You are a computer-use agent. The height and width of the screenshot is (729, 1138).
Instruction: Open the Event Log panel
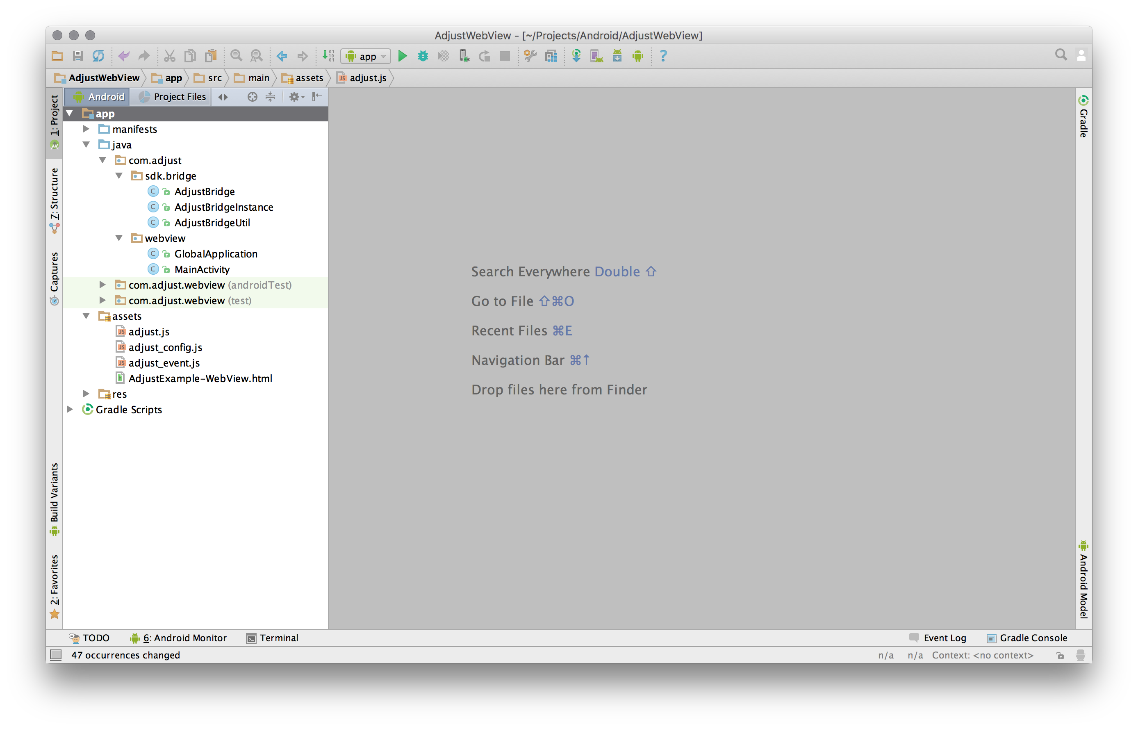[939, 638]
